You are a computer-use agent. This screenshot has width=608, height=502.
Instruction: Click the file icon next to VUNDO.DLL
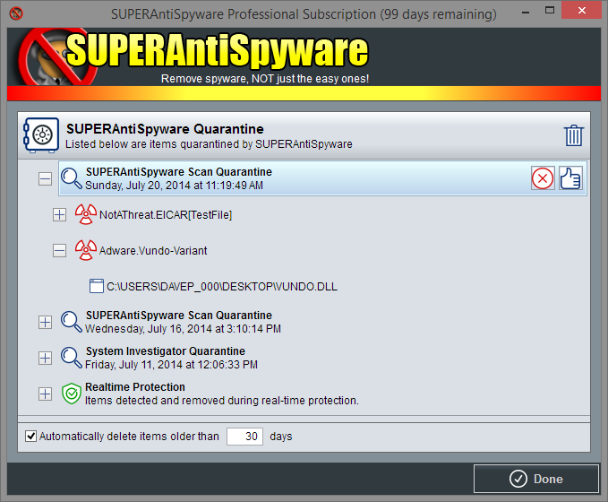coord(97,287)
